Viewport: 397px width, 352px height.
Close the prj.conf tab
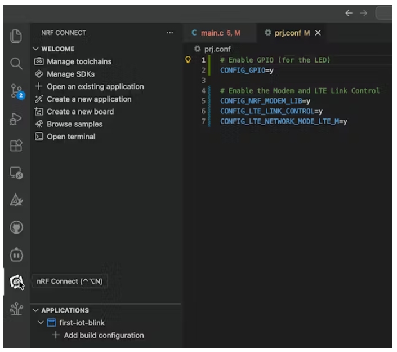[318, 33]
